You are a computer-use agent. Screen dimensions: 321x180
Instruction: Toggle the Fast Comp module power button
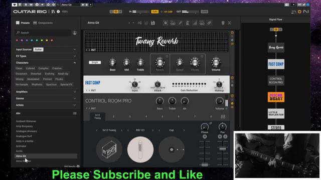point(232,78)
